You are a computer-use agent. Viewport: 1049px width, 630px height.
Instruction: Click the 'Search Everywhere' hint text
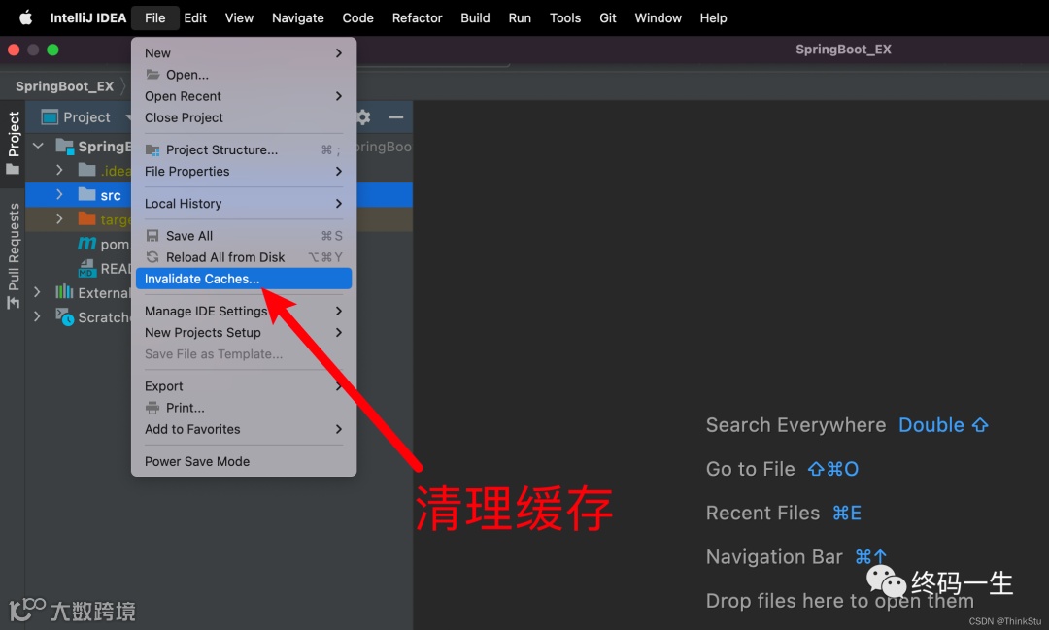point(795,424)
